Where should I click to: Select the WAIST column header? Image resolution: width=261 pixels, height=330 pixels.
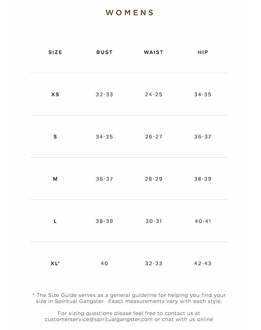(153, 52)
